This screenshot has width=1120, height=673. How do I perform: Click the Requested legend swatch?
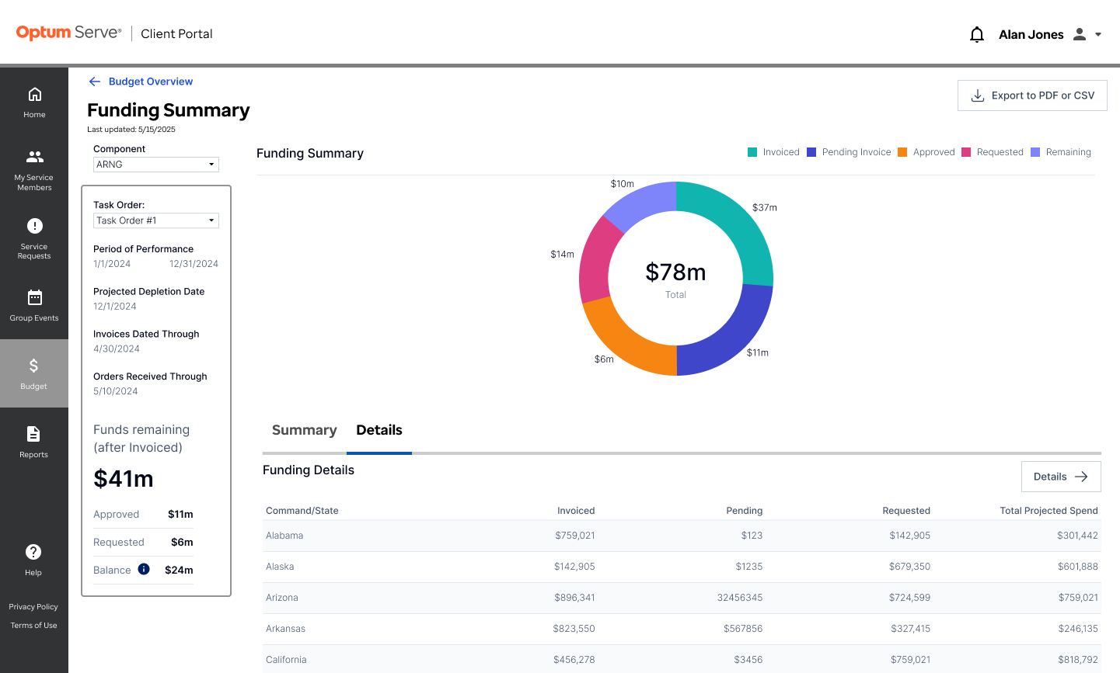[x=966, y=152]
